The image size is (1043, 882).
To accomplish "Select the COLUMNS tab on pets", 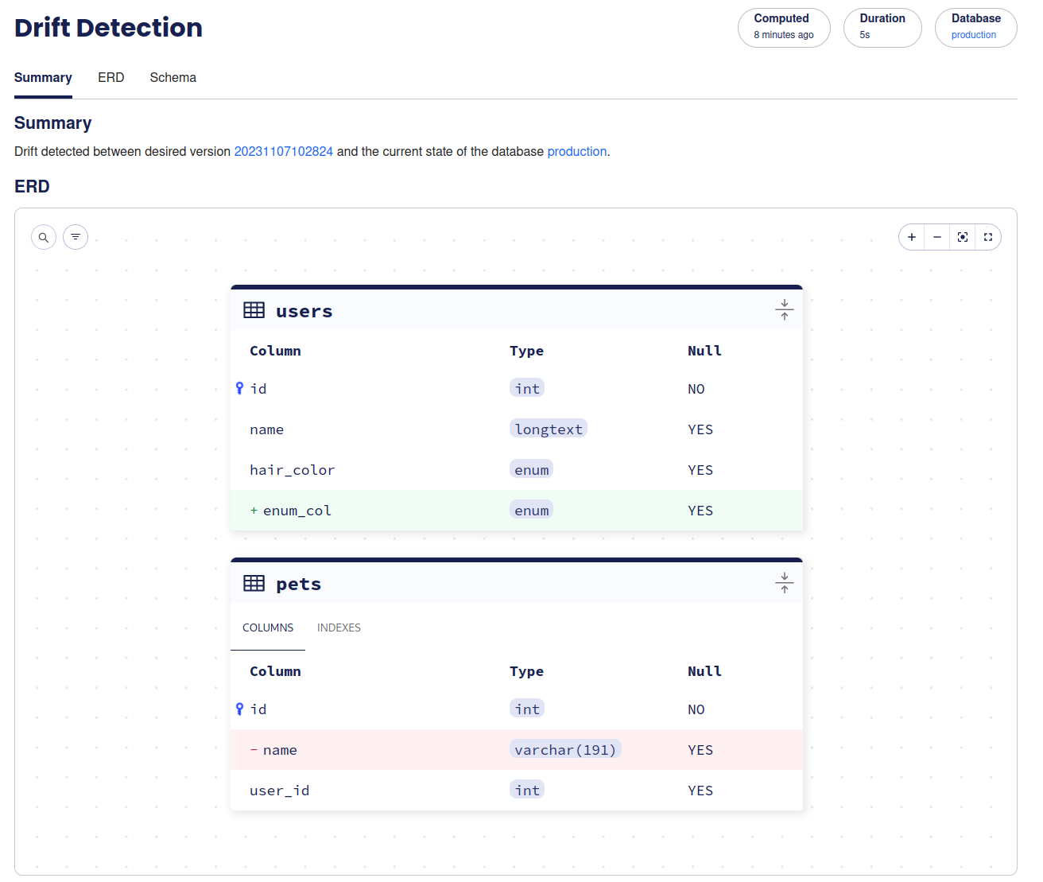I will [267, 628].
